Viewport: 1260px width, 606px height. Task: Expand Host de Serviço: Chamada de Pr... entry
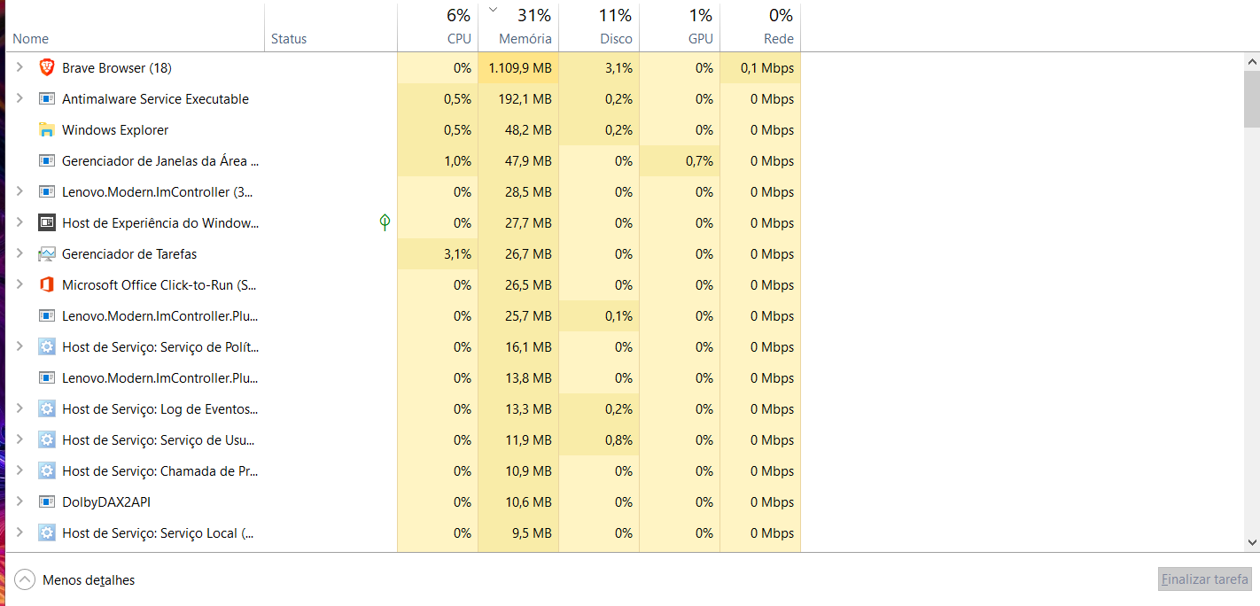[x=19, y=470]
